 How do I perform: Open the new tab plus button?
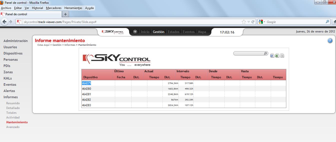(x=65, y=14)
